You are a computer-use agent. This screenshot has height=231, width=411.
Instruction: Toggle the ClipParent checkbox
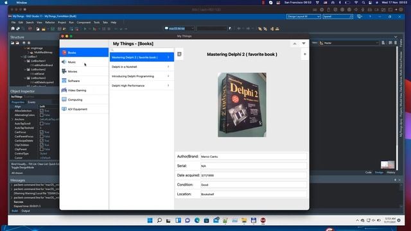pyautogui.click(x=42, y=150)
